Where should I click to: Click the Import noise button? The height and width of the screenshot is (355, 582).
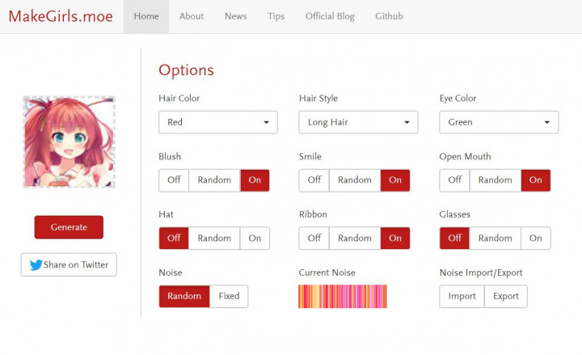point(462,297)
